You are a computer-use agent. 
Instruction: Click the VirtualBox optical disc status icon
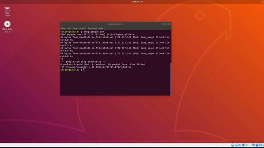click(x=236, y=145)
